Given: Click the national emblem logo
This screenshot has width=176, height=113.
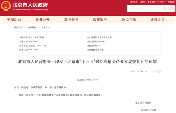Looking at the screenshot, I should tap(6, 6).
